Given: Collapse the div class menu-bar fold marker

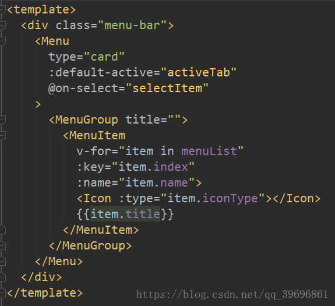Looking at the screenshot, I should tap(2, 26).
